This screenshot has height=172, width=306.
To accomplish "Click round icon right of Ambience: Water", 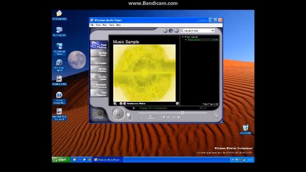I will (x=177, y=104).
